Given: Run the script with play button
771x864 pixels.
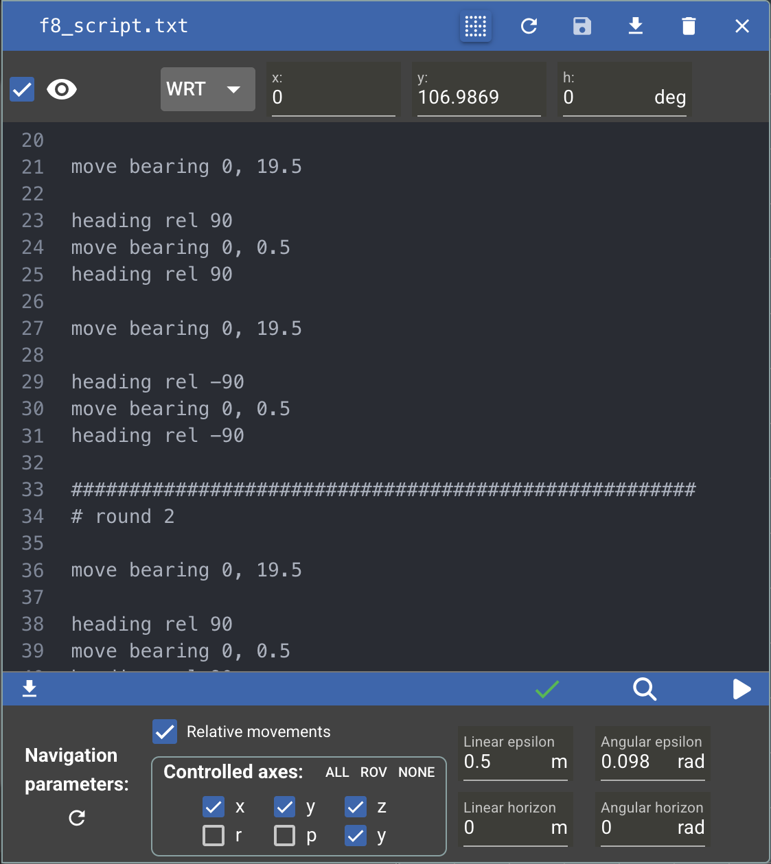Looking at the screenshot, I should 741,689.
